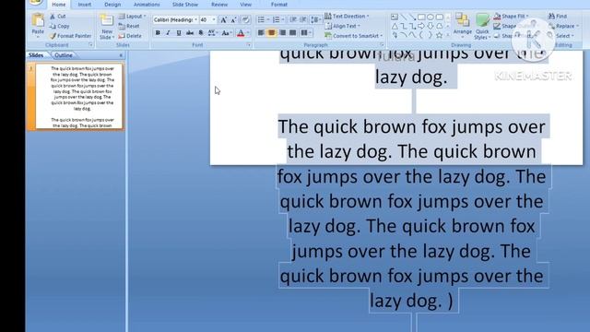The image size is (590, 332).
Task: Select the straight Line shape
Action: pos(404,17)
